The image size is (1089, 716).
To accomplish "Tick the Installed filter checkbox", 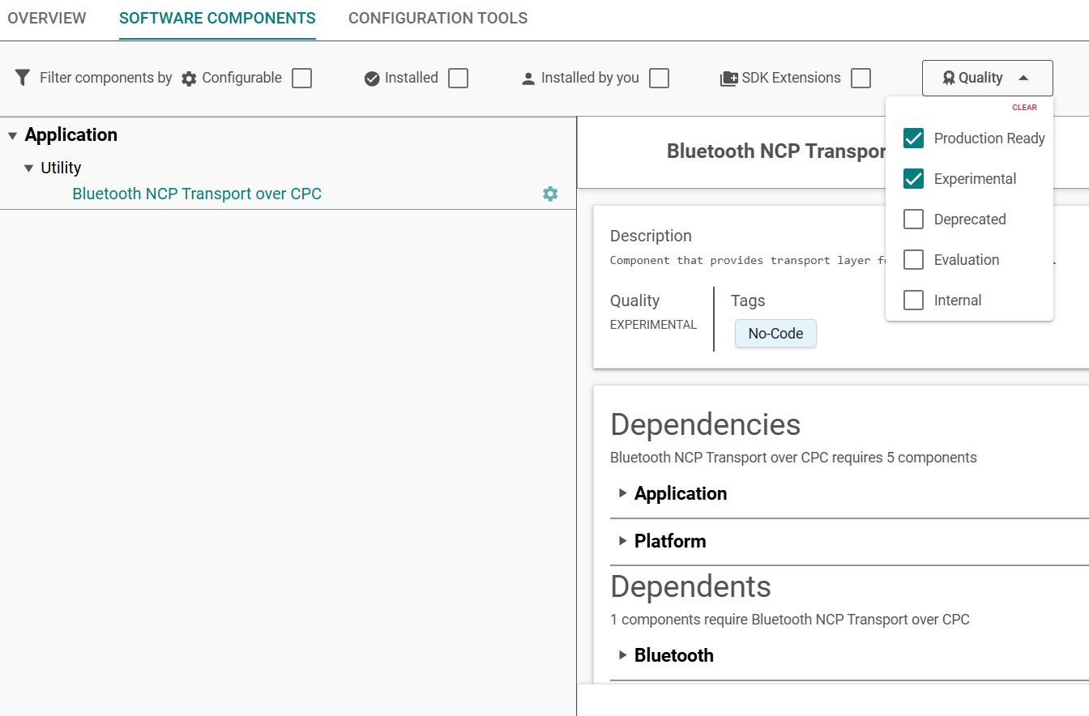I will tap(459, 78).
